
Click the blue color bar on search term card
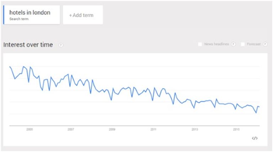click(x=4, y=15)
